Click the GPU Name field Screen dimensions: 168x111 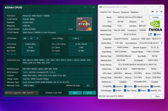pos(130,17)
